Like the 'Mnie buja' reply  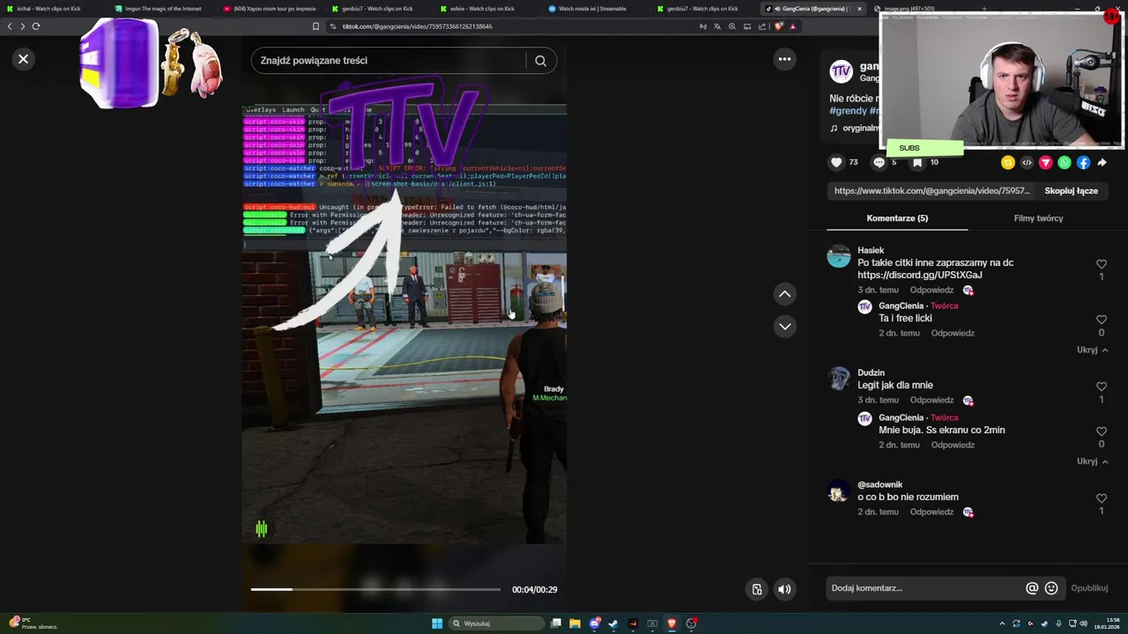(x=1101, y=431)
